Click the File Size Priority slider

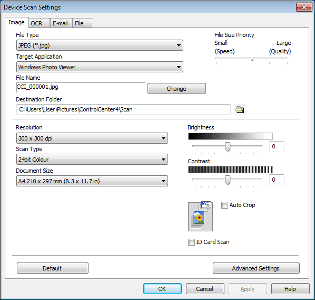[251, 59]
